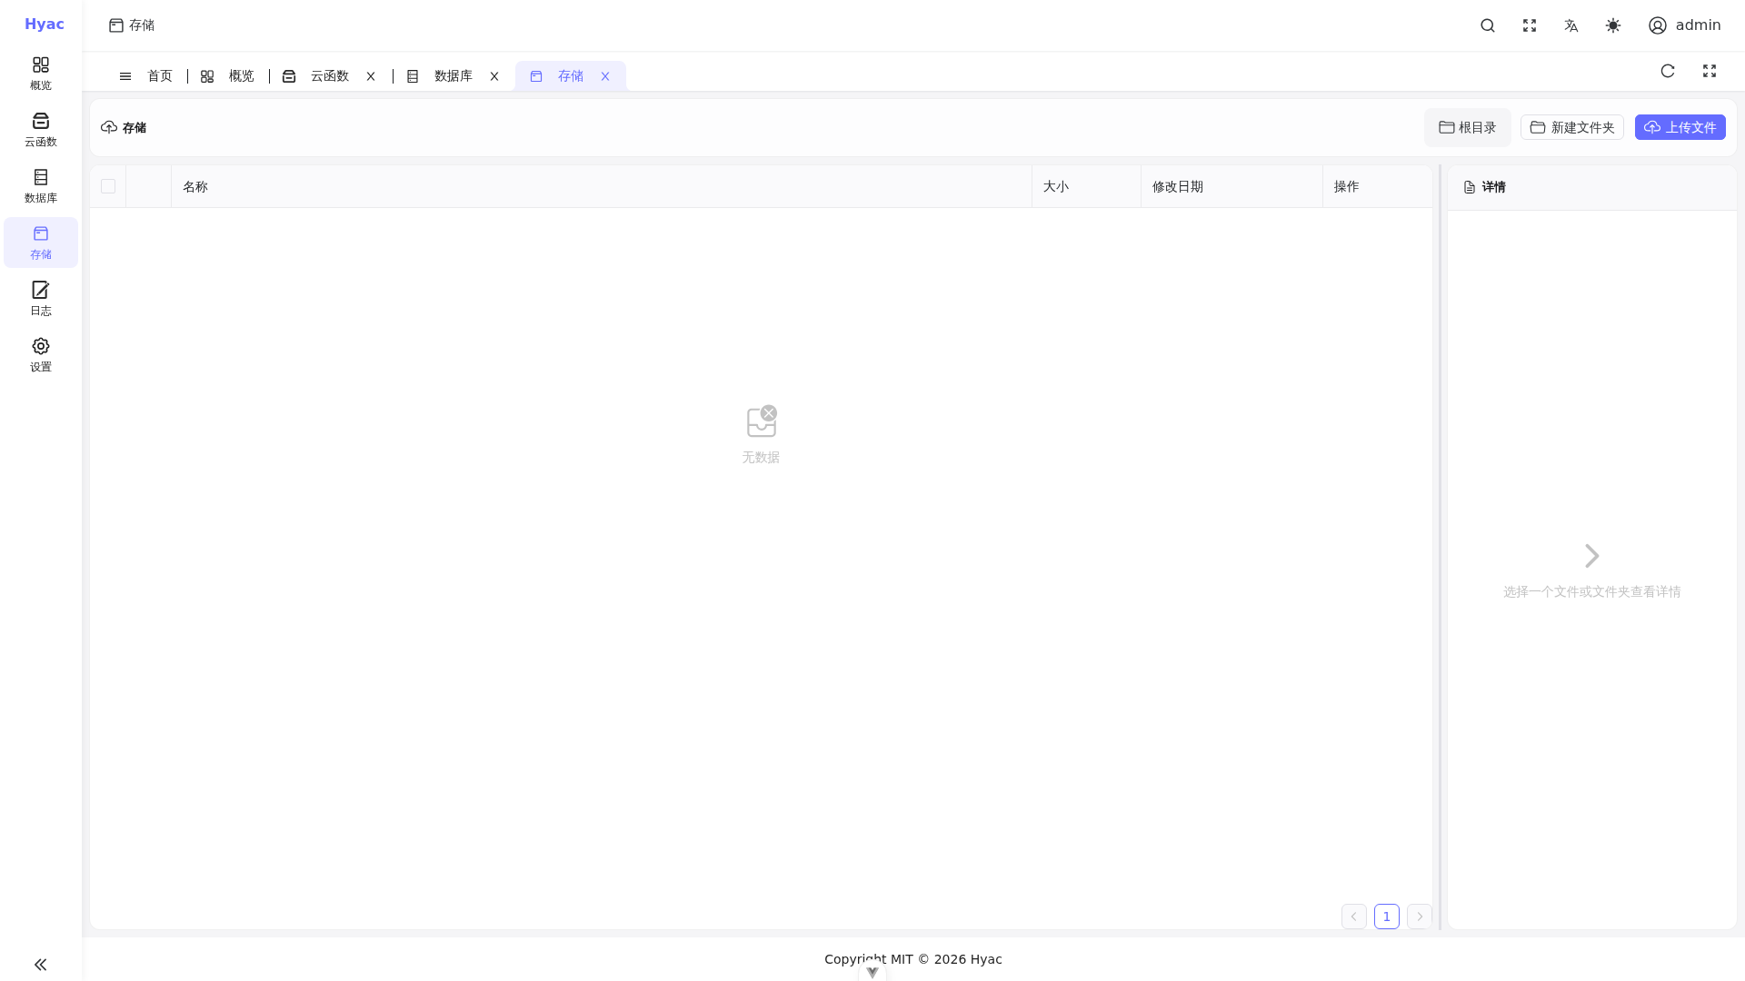Toggle light/dark theme sun icon

[x=1613, y=25]
